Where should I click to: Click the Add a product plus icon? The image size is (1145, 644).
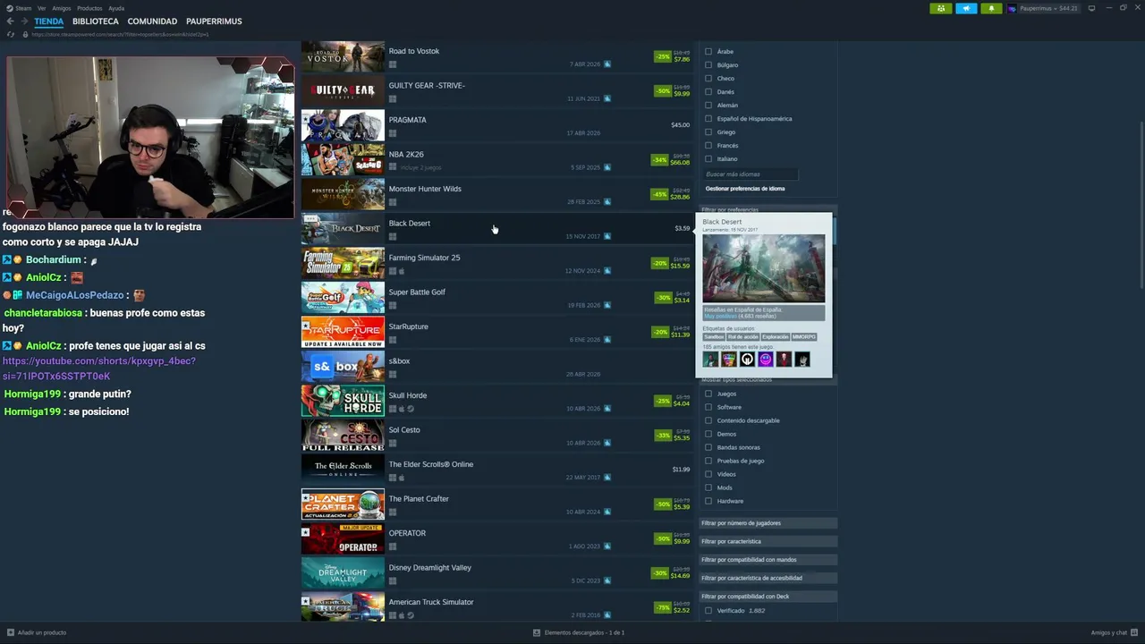tap(11, 632)
